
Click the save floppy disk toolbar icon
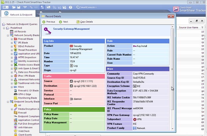19,7
